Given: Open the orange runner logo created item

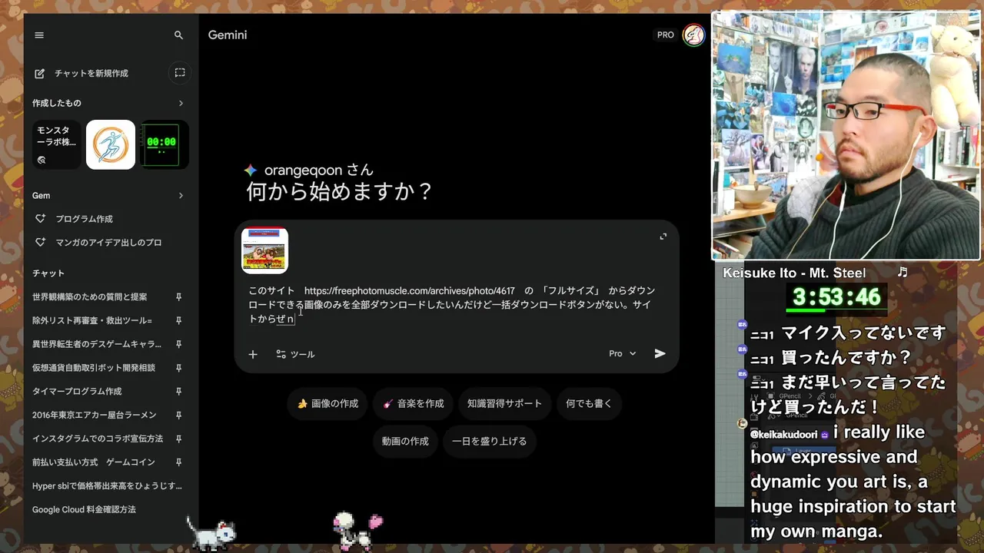Looking at the screenshot, I should point(111,144).
